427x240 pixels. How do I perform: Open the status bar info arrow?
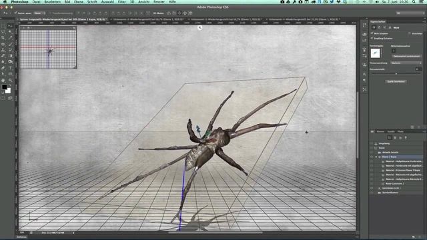[73, 233]
